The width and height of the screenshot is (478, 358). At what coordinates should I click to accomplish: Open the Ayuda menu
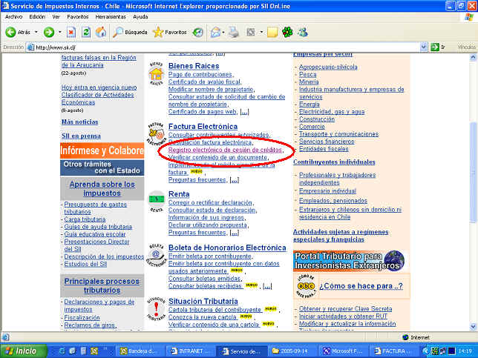140,17
